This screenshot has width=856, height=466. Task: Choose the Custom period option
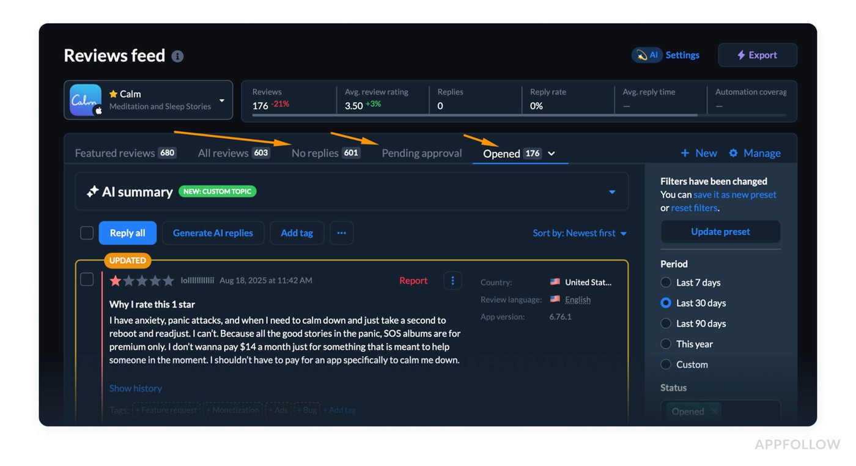point(665,364)
